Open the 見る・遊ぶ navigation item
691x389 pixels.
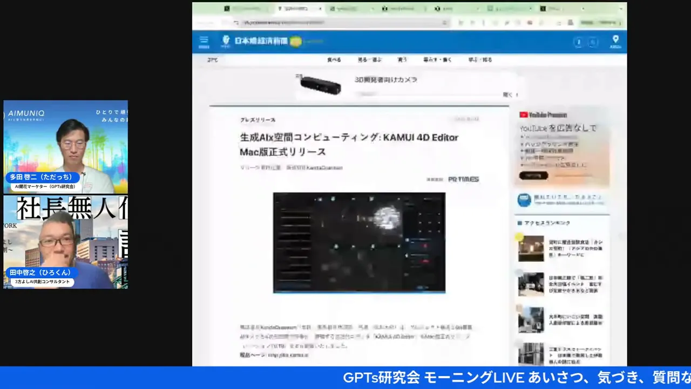tap(370, 60)
